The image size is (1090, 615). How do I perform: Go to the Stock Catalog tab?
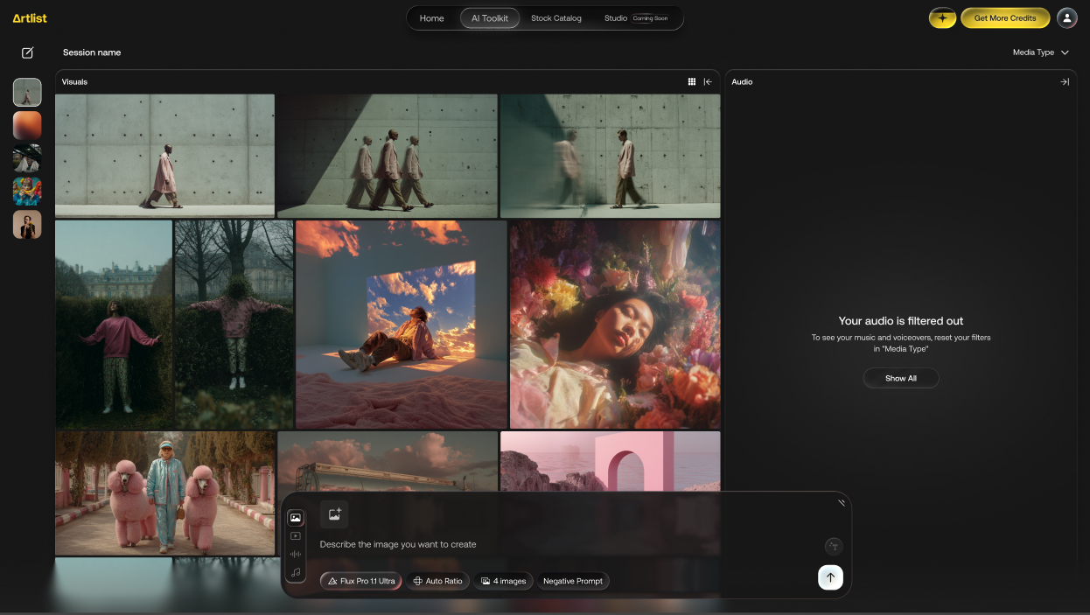click(555, 18)
